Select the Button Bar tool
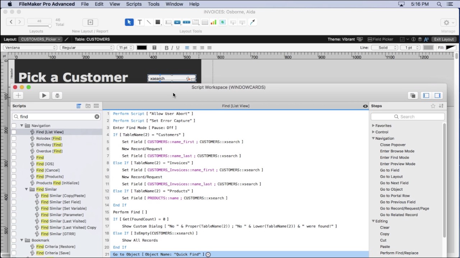This screenshot has width=460, height=258. point(187,22)
